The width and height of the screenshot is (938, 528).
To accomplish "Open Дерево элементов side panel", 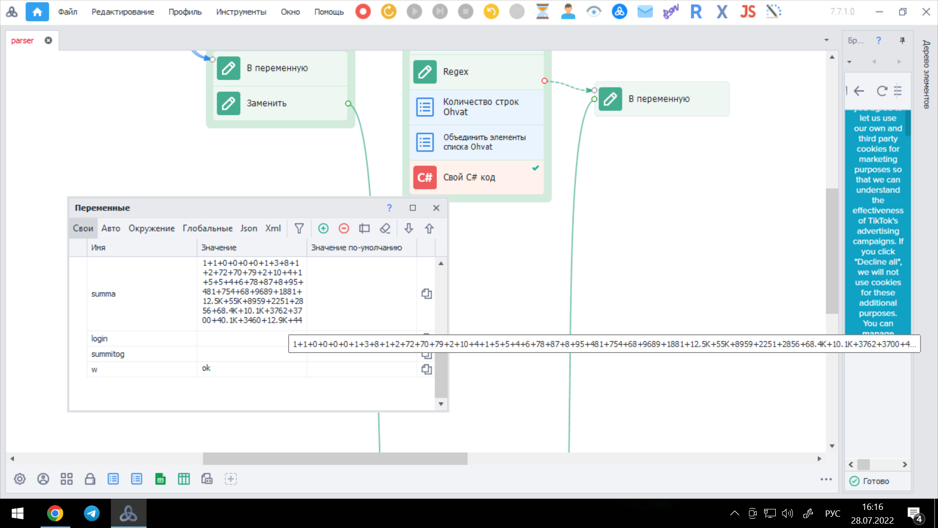I will pos(926,74).
